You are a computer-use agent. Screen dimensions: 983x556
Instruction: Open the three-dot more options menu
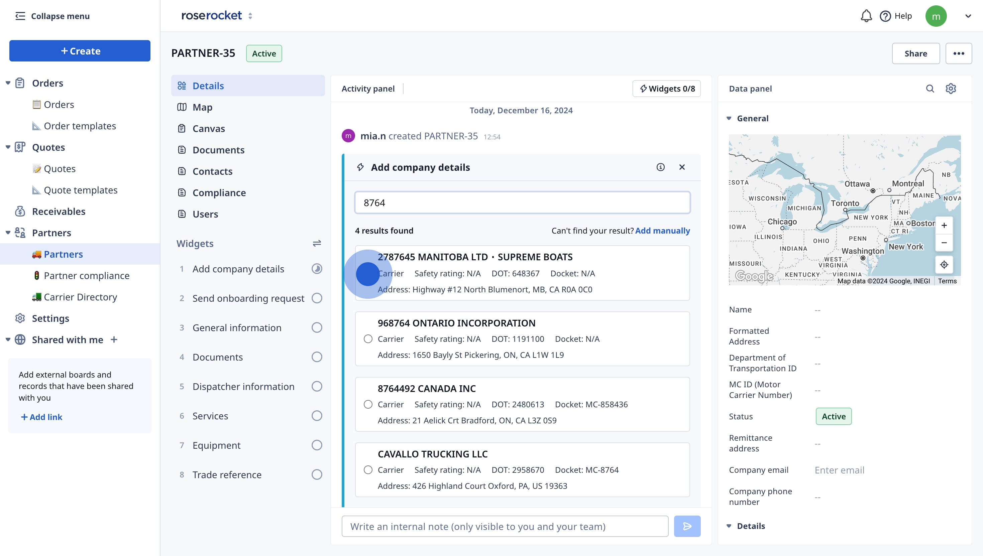(x=959, y=53)
